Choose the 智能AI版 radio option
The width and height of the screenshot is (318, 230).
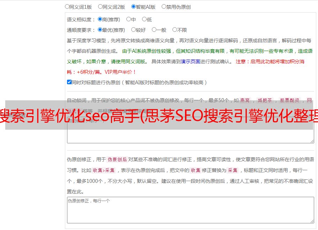(x=133, y=7)
